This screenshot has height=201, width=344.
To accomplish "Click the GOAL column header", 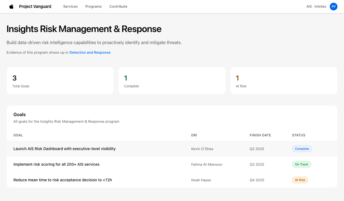I will [18, 135].
